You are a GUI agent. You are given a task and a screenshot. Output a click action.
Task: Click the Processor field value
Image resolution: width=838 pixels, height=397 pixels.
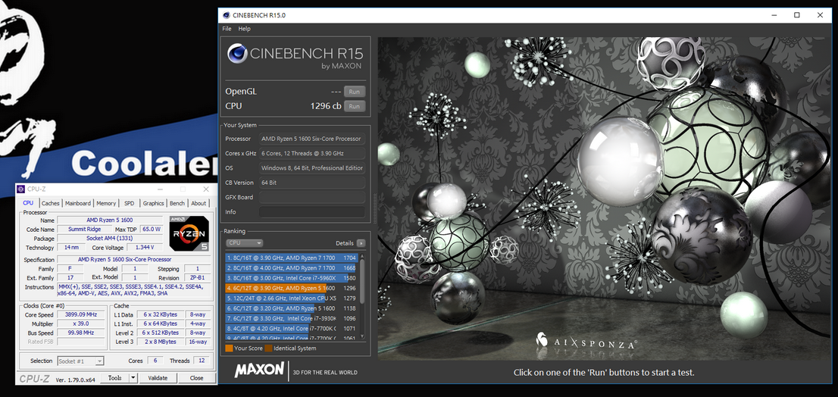312,139
